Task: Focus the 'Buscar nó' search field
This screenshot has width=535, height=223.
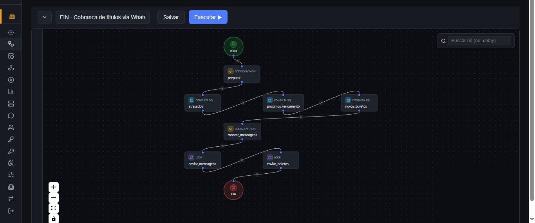Action: click(x=480, y=41)
